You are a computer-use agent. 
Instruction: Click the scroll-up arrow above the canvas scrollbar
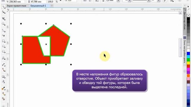tap(180, 13)
